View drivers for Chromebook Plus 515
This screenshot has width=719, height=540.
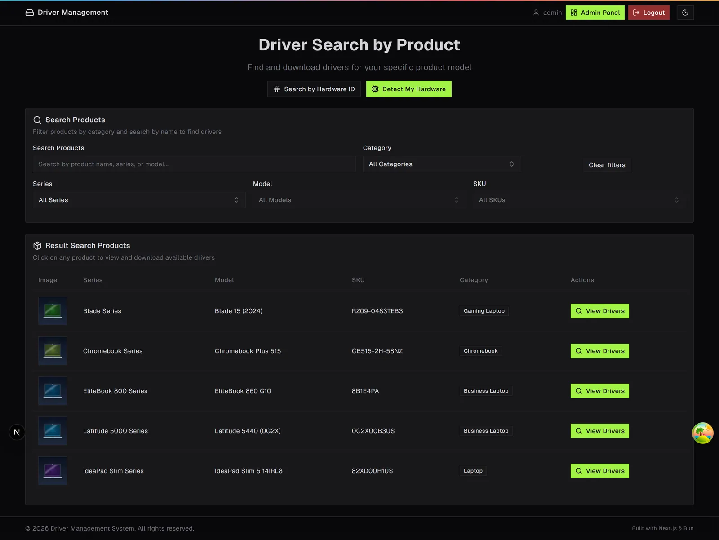tap(600, 351)
